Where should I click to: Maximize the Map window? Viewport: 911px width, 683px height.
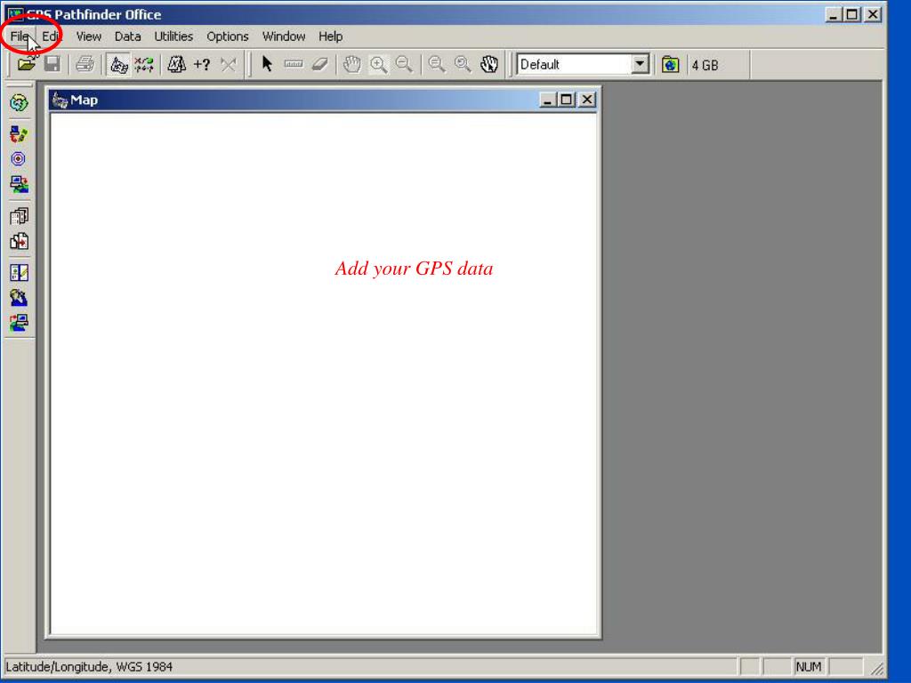(566, 100)
